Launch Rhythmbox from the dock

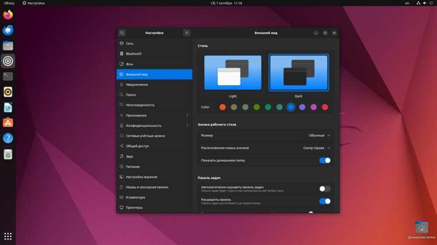pyautogui.click(x=8, y=91)
